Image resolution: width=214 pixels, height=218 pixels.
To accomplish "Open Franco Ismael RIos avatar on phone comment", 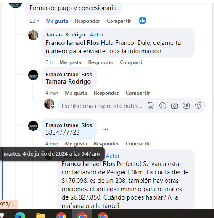I will (33, 126).
